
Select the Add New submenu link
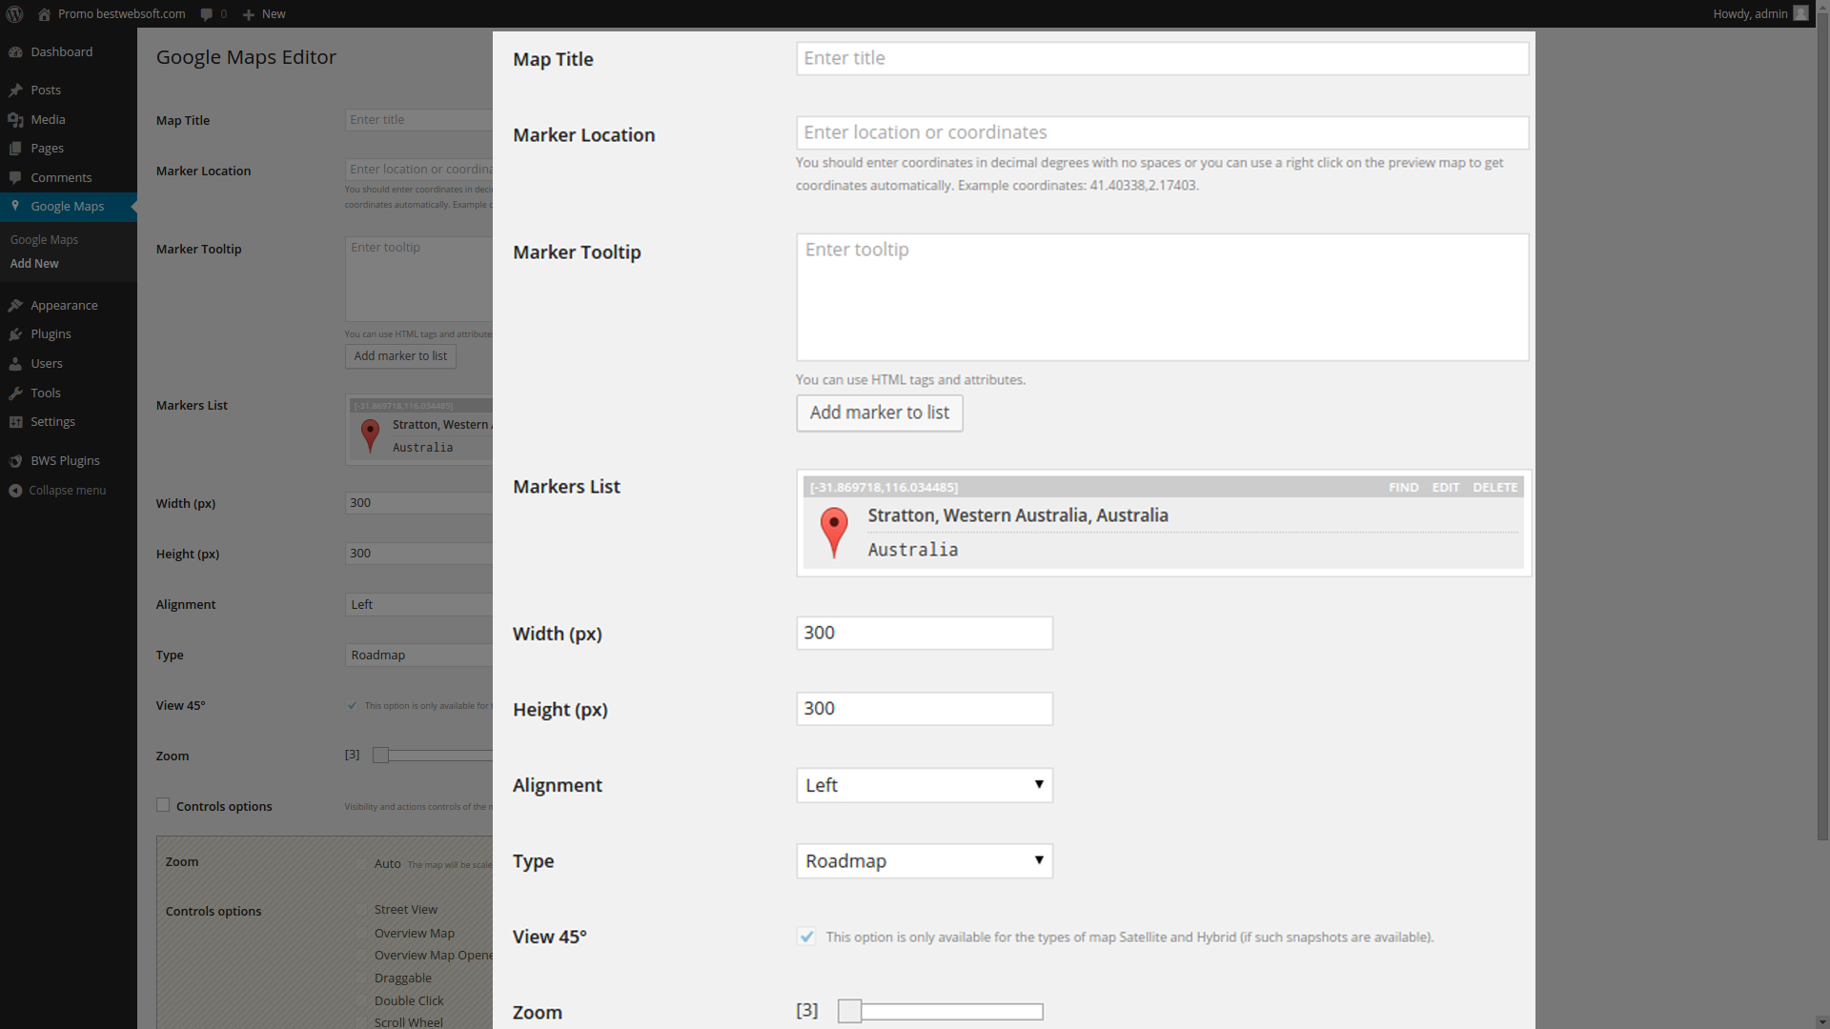[x=34, y=263]
